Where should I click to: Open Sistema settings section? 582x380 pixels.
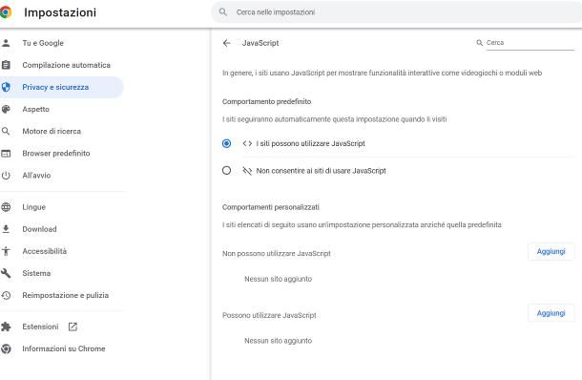tap(61, 273)
